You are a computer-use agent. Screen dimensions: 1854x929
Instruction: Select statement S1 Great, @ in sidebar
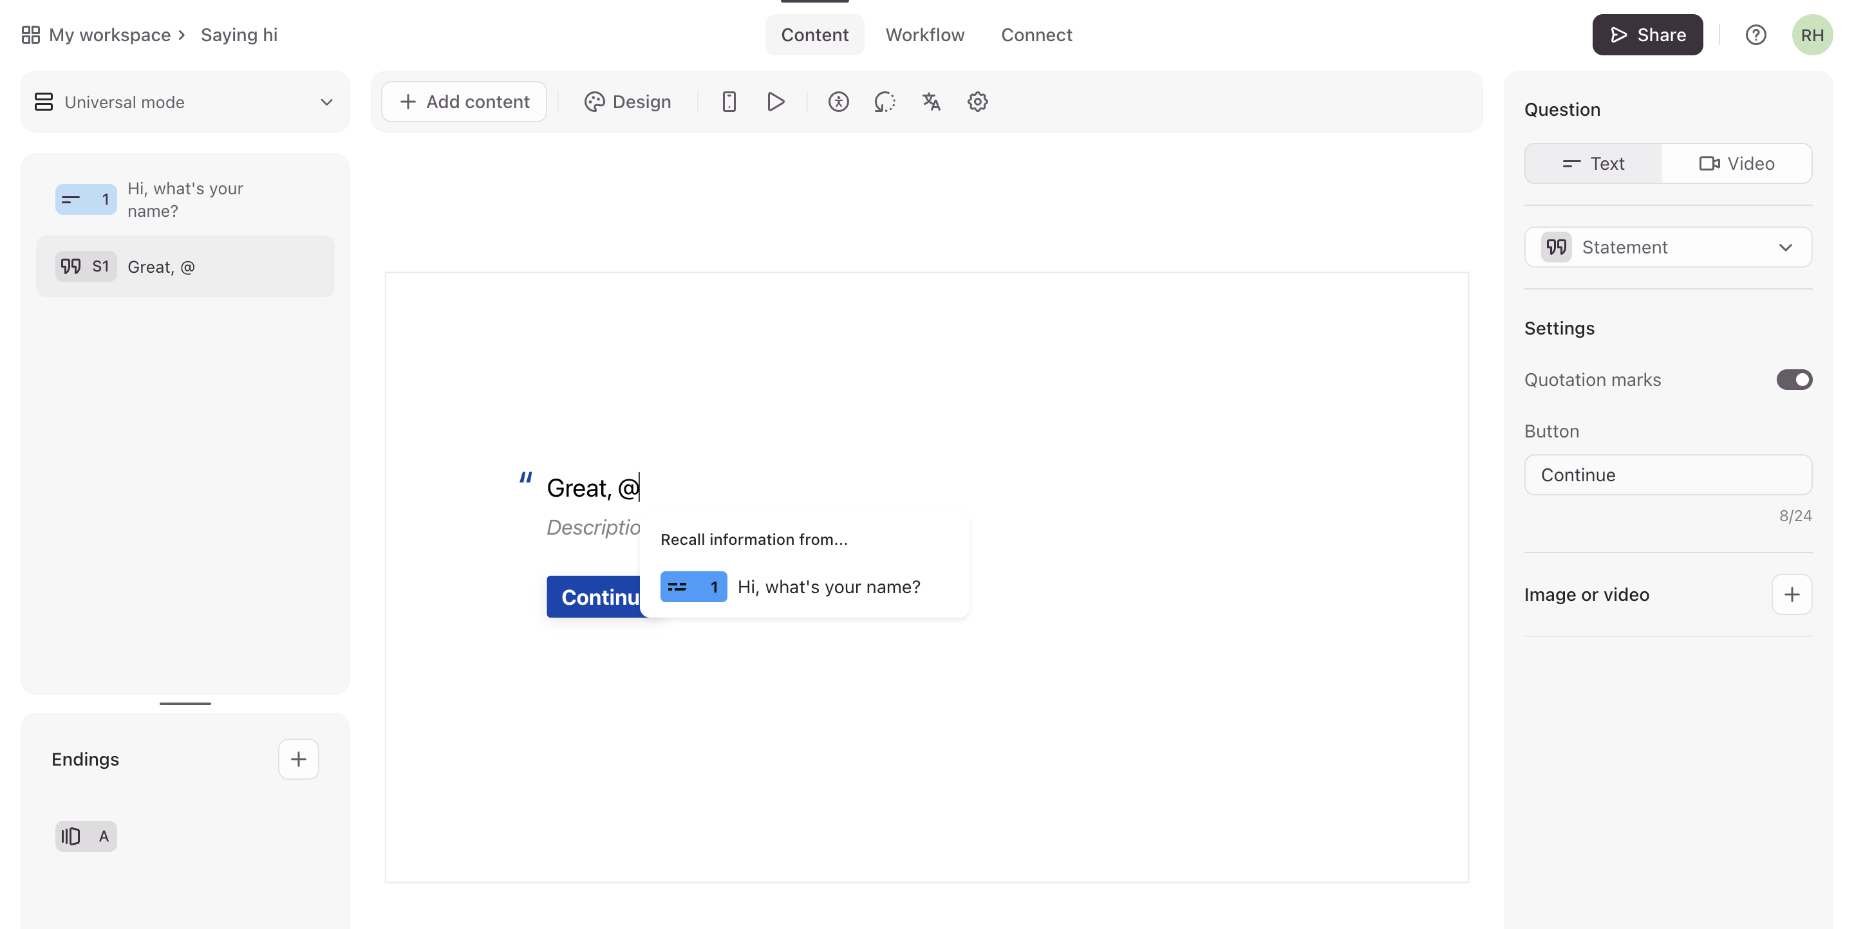185,266
